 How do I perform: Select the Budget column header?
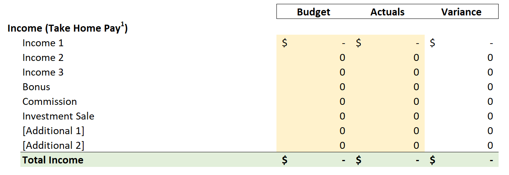pyautogui.click(x=313, y=12)
